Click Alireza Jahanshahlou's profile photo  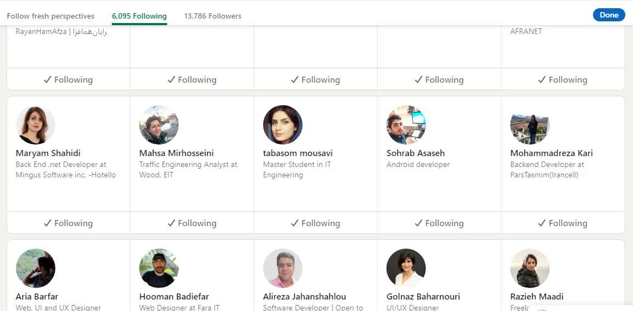[283, 268]
